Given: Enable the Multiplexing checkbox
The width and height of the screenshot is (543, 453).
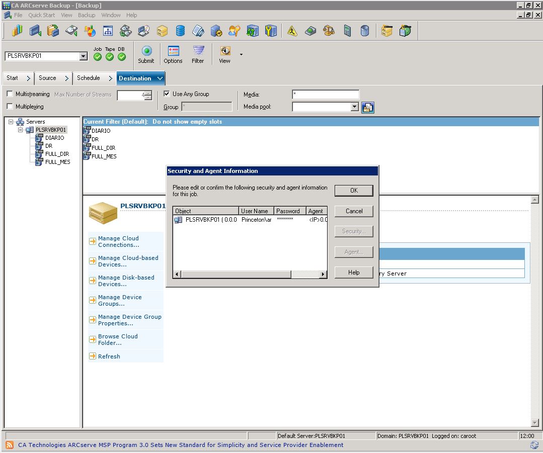Looking at the screenshot, I should 10,107.
